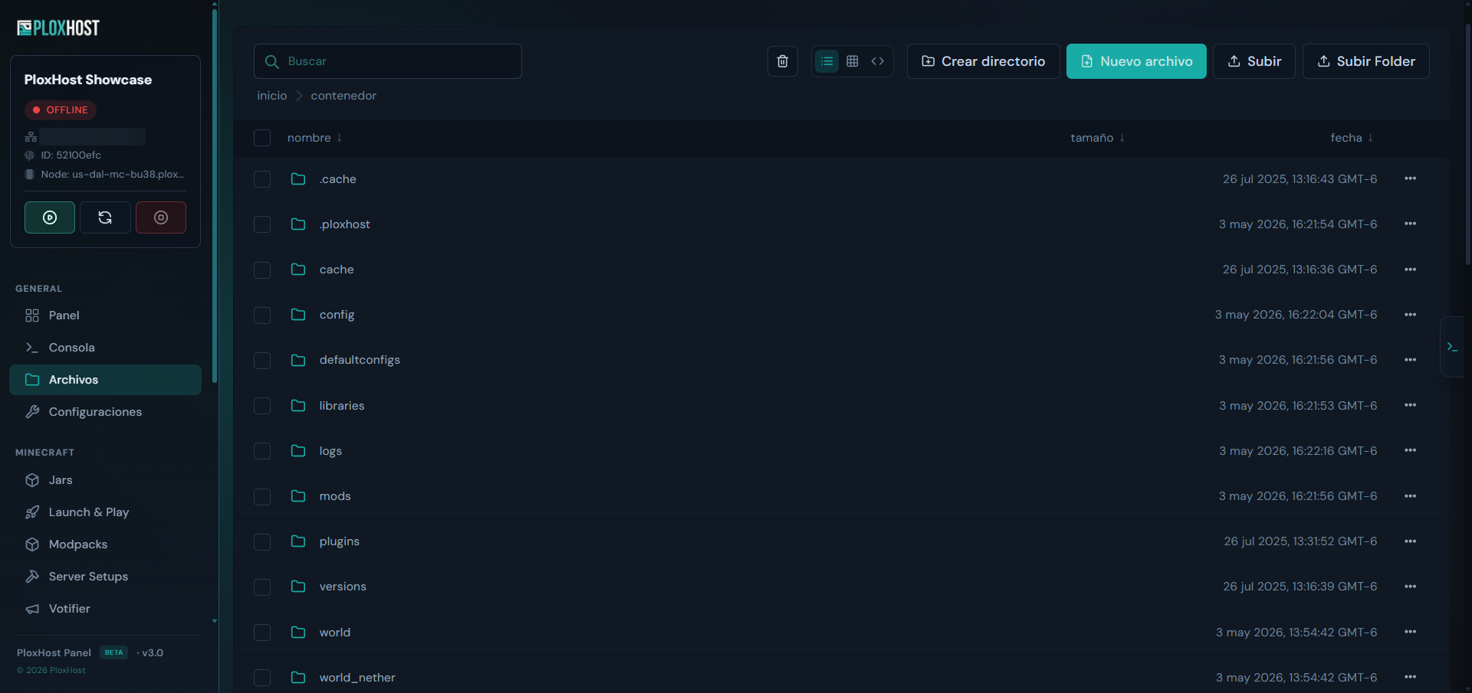Open the versions folder name
This screenshot has width=1472, height=693.
click(343, 587)
